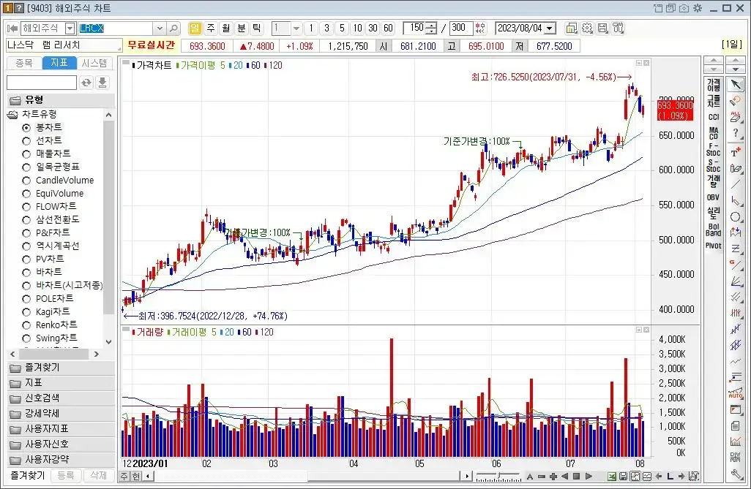Select the Kagi차트 radio option
Viewport: 751px width, 489px height.
pyautogui.click(x=26, y=312)
